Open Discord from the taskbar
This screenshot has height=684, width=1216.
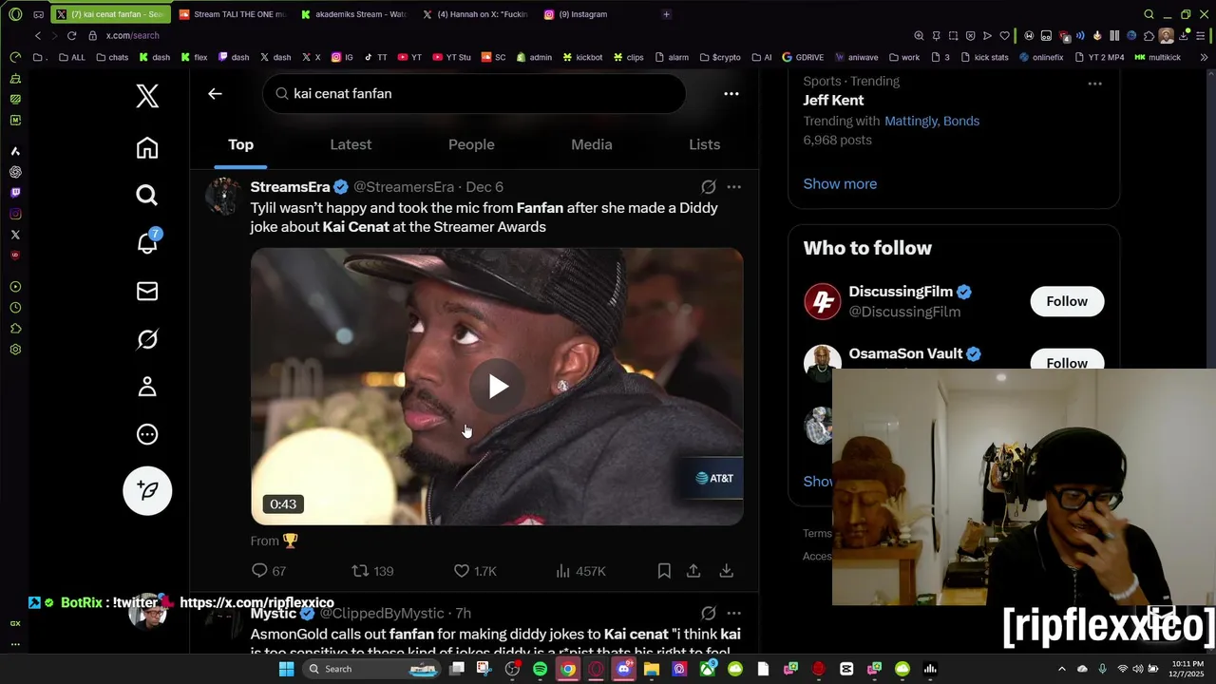coord(623,669)
